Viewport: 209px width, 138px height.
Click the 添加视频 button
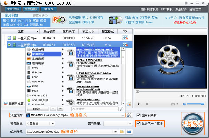[13, 9]
